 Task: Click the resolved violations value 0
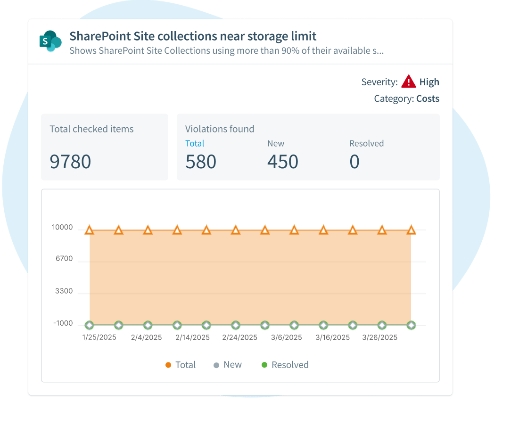coord(354,162)
